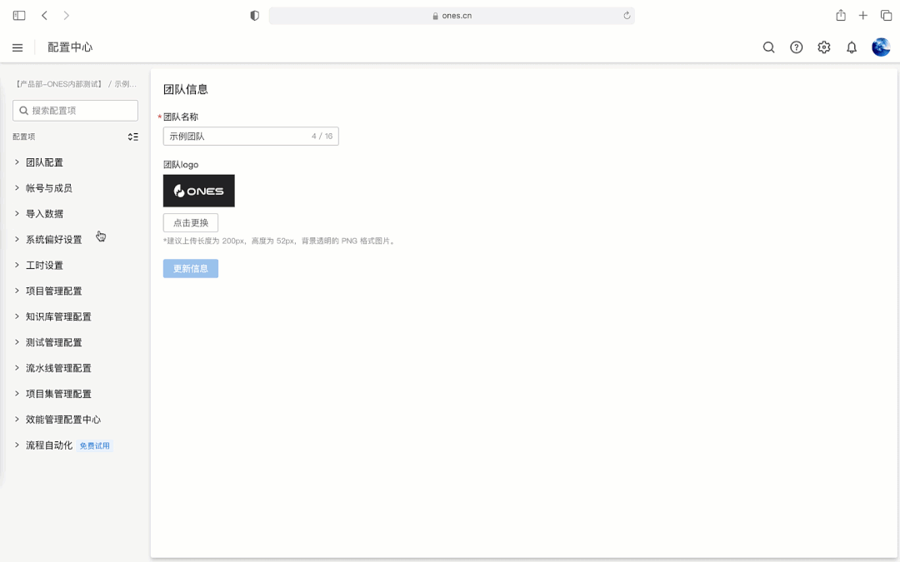Open a new tab with plus icon

[x=862, y=16]
